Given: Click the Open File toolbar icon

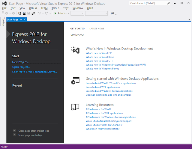Looking at the screenshot, I should (24, 13).
